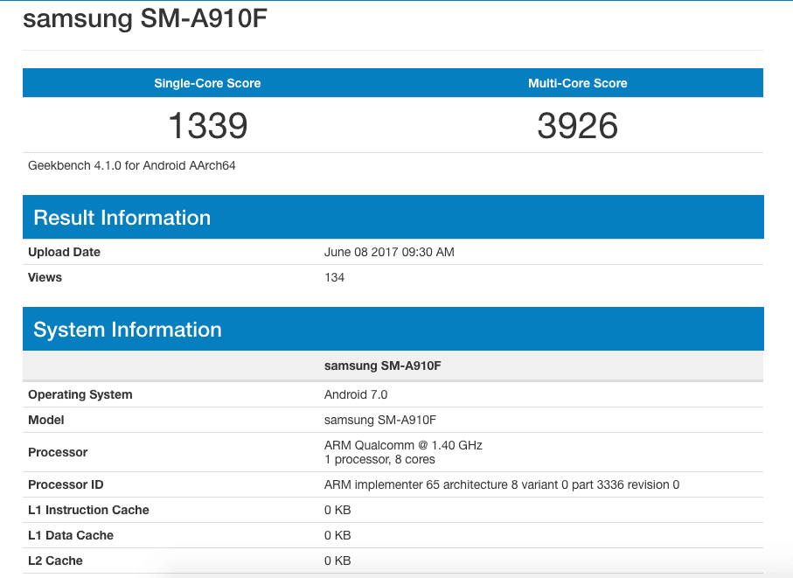Viewport: 793px width, 578px height.
Task: Click the "L2 Cache" row label
Action: pos(55,561)
